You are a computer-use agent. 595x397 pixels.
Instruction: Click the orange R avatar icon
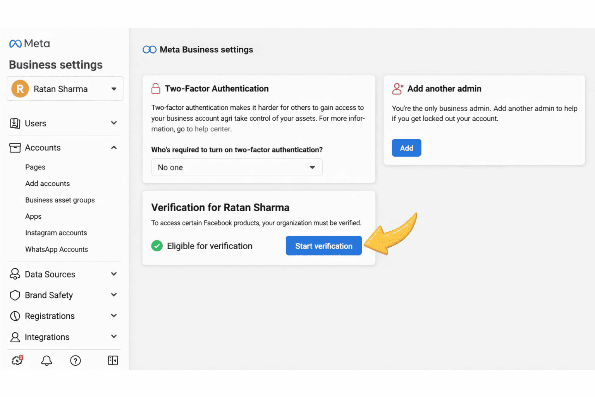tap(20, 89)
